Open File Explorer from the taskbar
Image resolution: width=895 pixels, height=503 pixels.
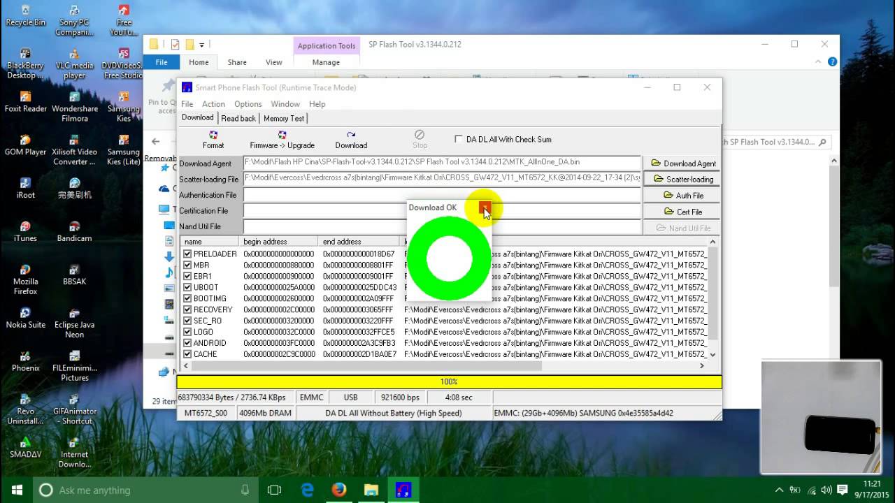[371, 490]
